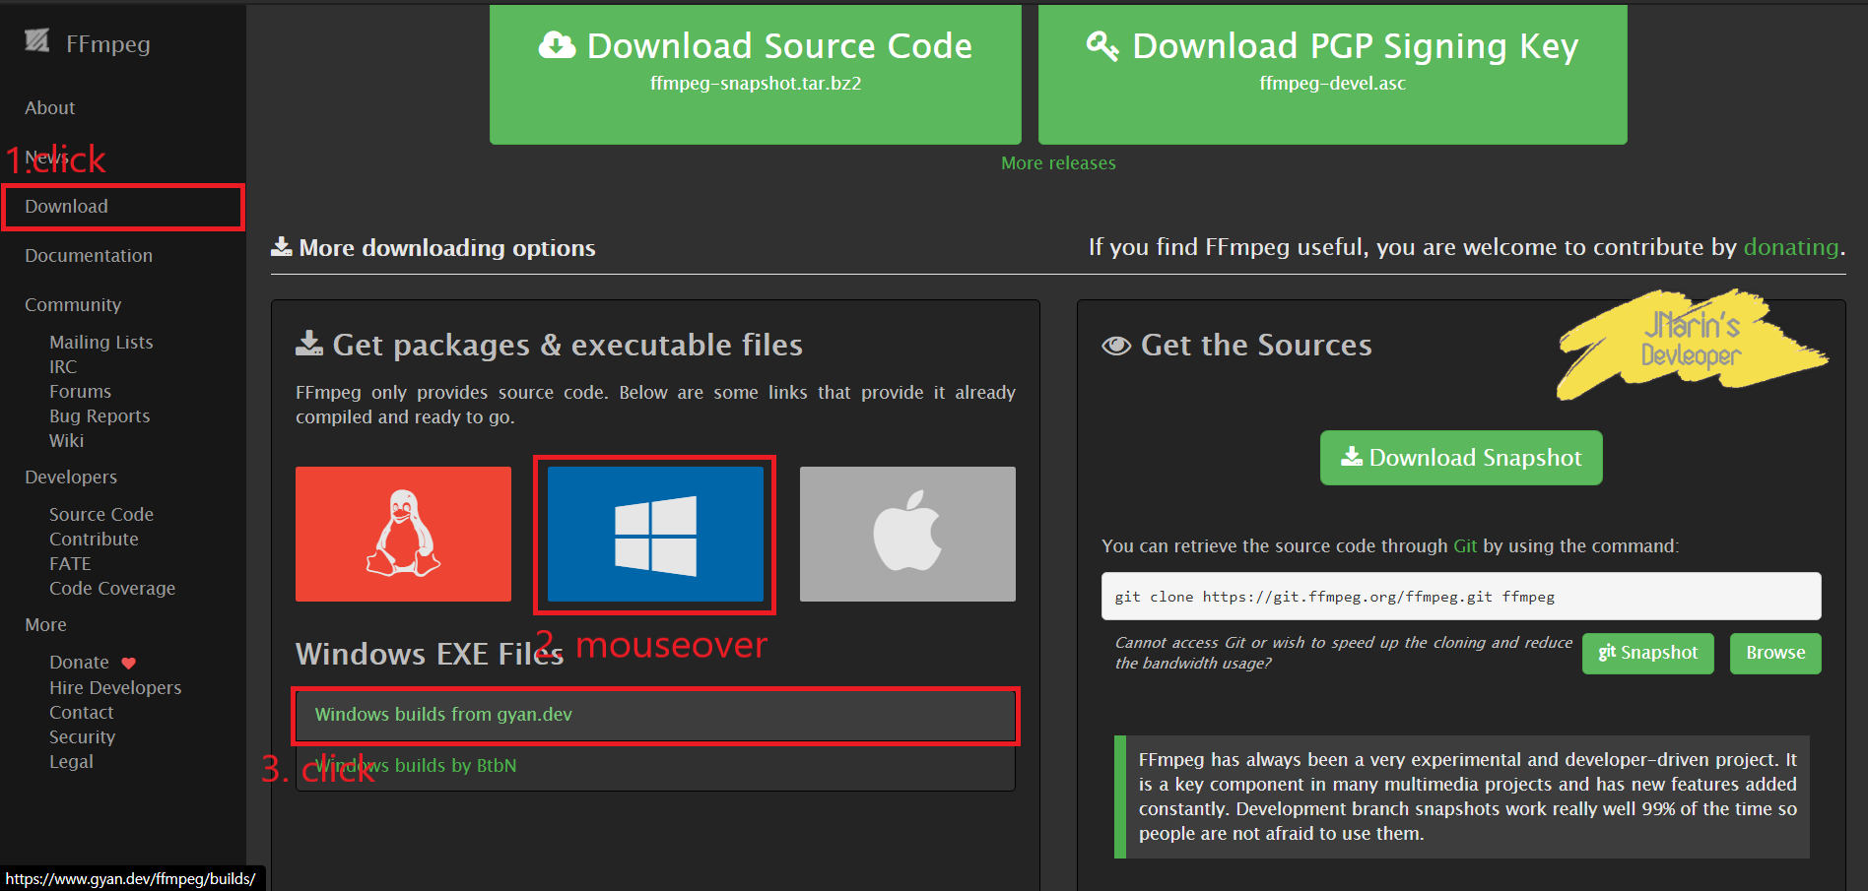This screenshot has width=1868, height=891.
Task: Click Download Snapshot button
Action: (x=1461, y=458)
